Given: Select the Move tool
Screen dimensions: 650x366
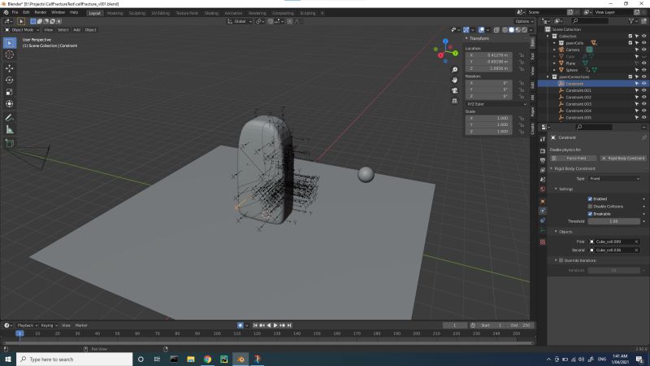Looking at the screenshot, I should [x=10, y=68].
